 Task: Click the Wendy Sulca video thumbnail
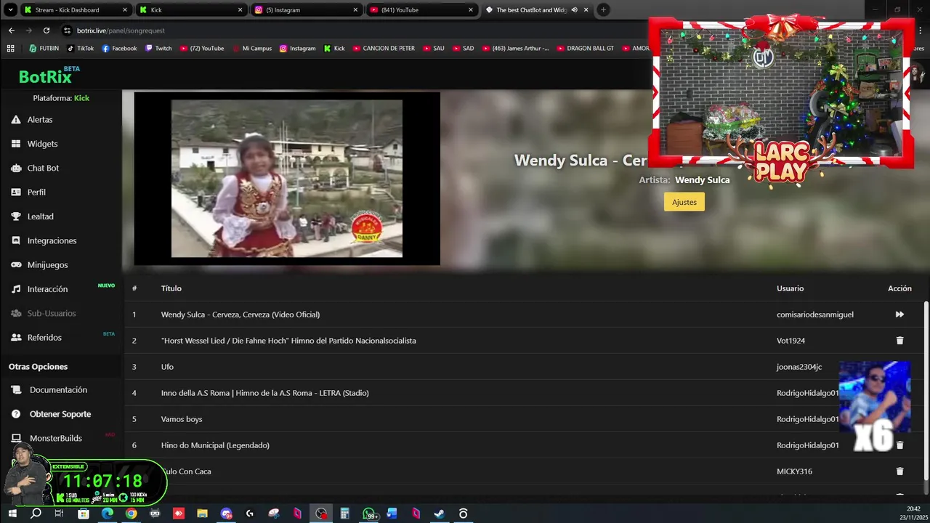click(287, 179)
